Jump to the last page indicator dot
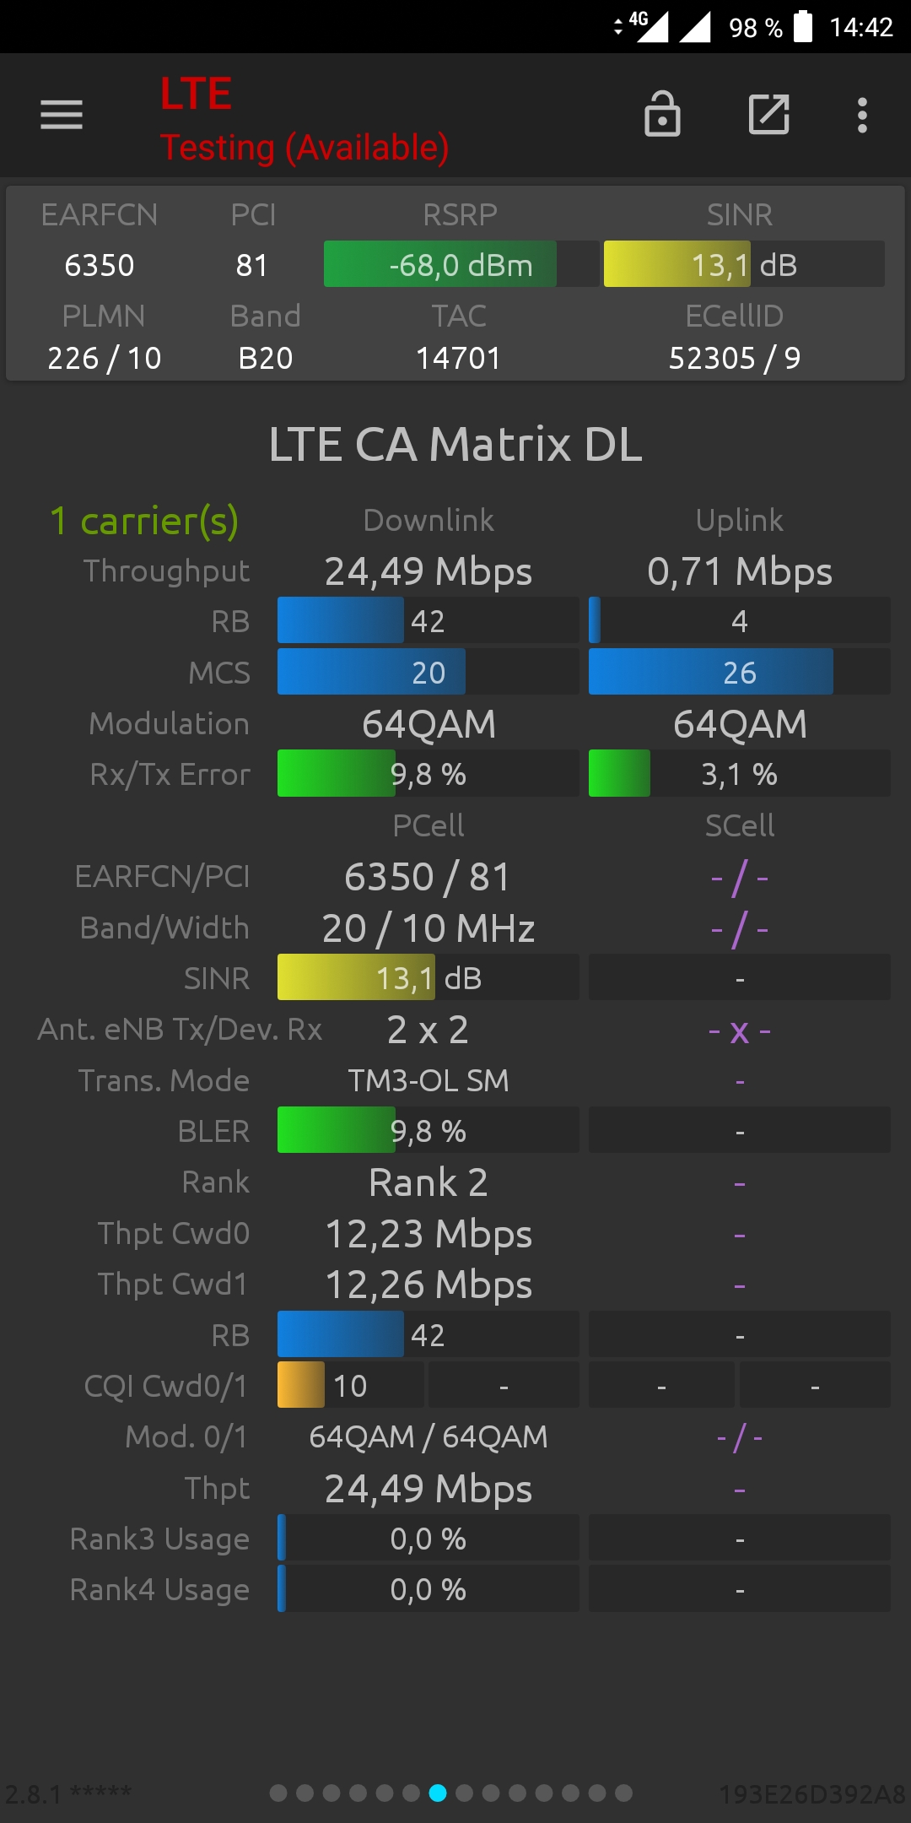Viewport: 911px width, 1823px height. pos(623,1793)
